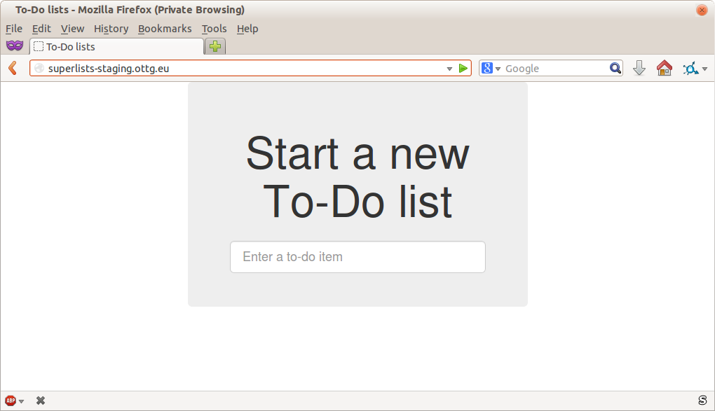Screen dimensions: 715x411
Task: Click the Enter a to-do item field
Action: point(357,257)
